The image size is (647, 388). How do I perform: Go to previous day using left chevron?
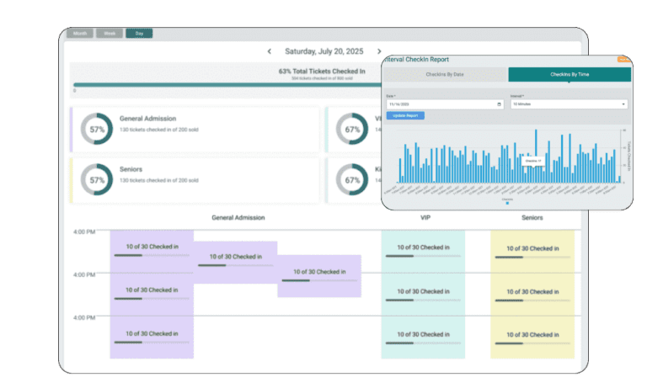click(269, 51)
